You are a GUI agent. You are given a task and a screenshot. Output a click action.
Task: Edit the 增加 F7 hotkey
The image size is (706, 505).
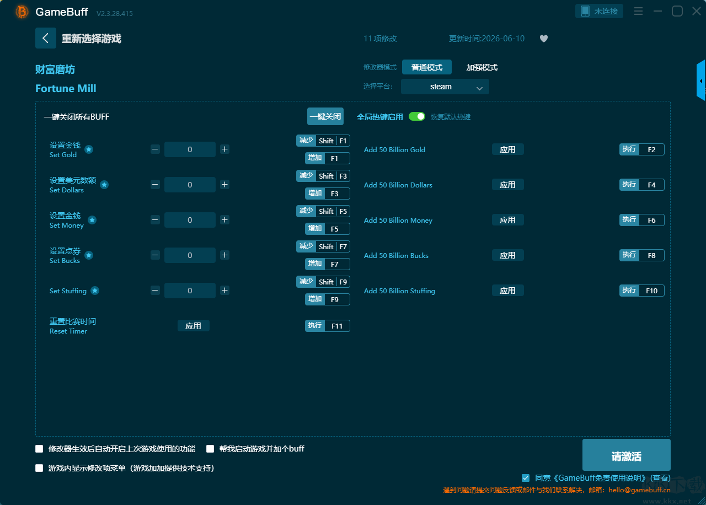328,264
